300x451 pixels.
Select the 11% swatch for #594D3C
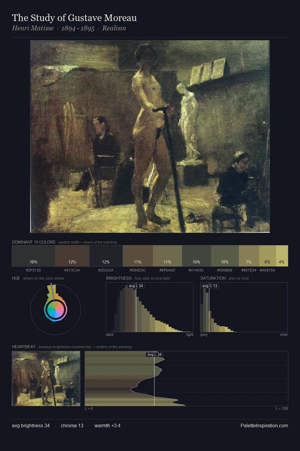[138, 256]
